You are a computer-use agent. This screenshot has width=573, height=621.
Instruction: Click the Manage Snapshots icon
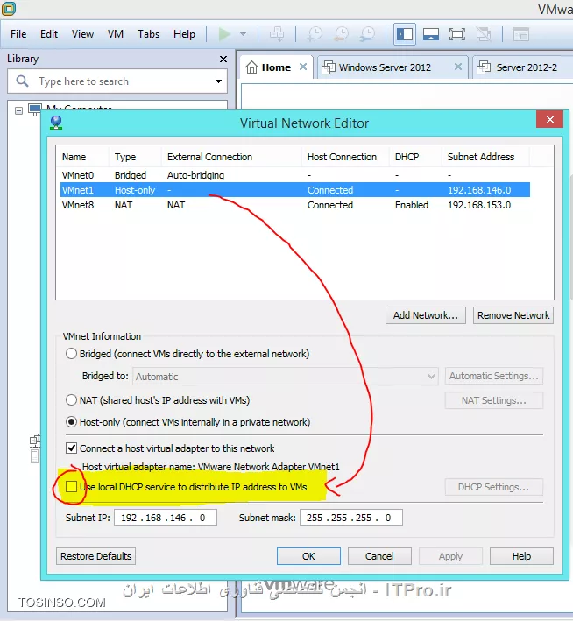click(368, 34)
